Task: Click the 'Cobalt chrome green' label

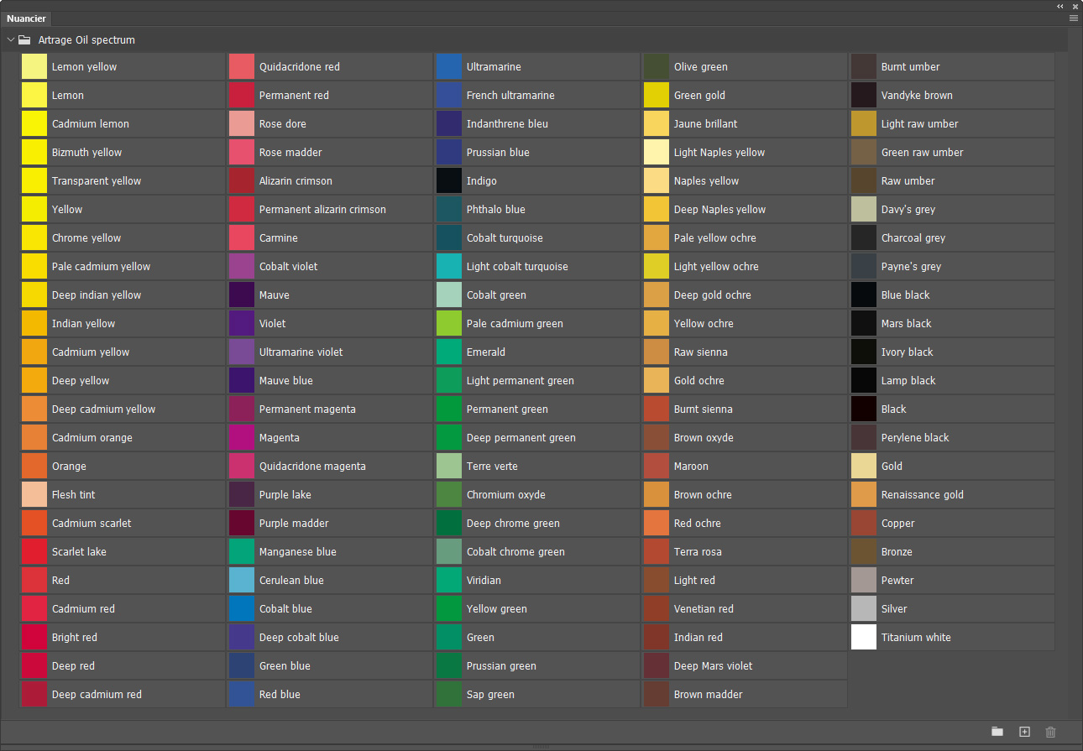Action: point(515,552)
